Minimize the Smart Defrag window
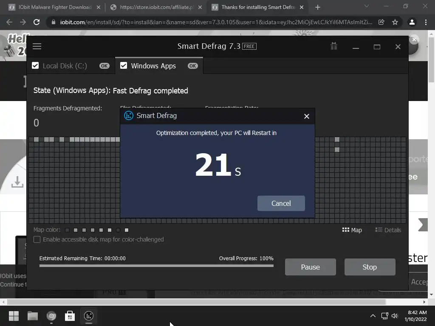 (356, 47)
